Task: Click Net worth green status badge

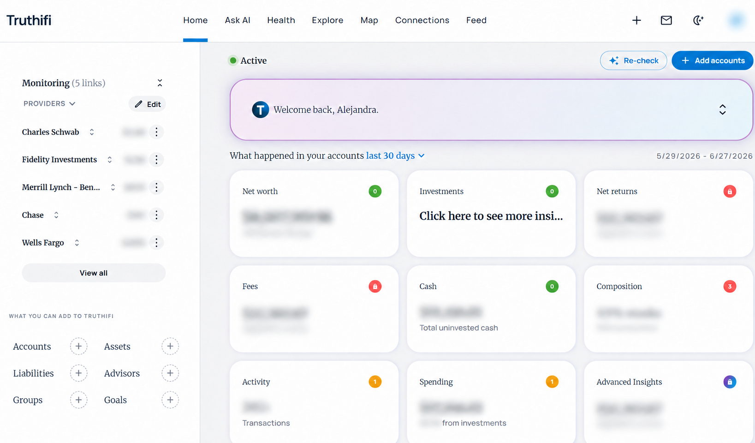Action: point(375,191)
